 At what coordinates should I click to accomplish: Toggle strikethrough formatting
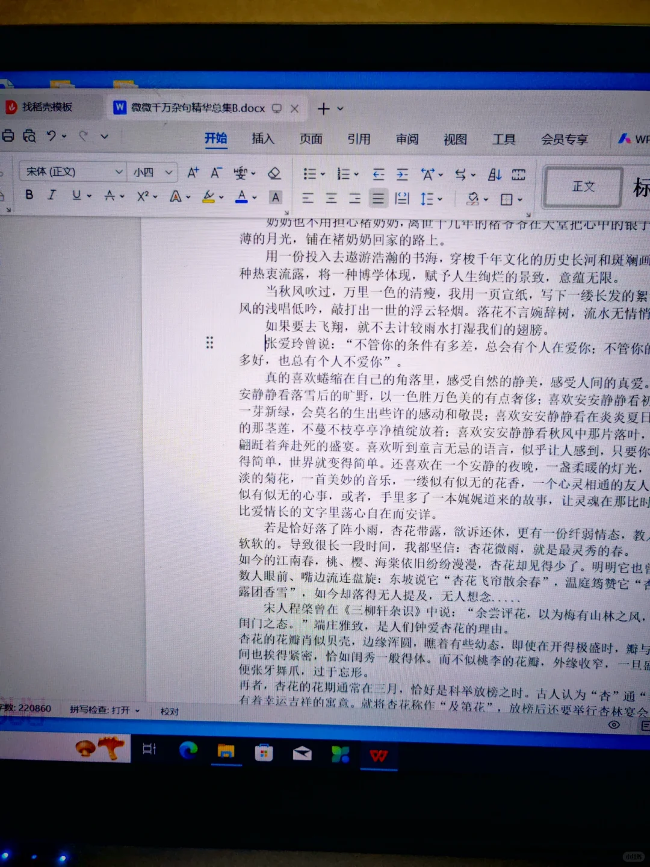[x=110, y=196]
